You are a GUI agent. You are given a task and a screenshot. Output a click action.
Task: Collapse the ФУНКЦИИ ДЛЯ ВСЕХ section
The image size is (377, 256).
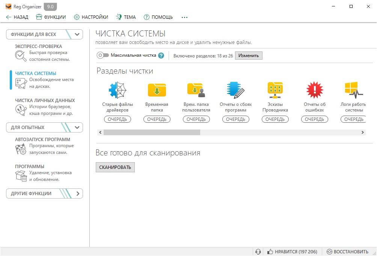pos(77,35)
